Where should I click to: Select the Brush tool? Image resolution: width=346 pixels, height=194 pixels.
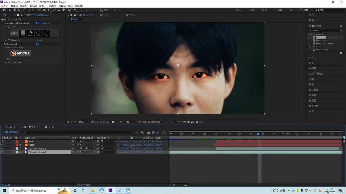point(54,10)
